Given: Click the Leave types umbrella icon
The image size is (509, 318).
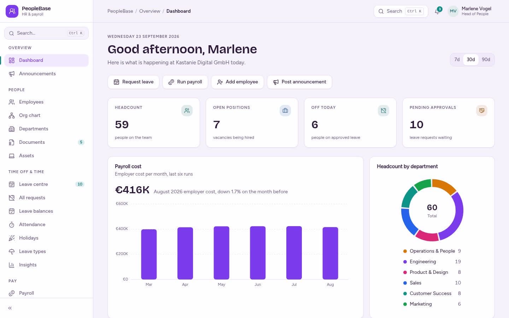Looking at the screenshot, I should click(x=12, y=251).
